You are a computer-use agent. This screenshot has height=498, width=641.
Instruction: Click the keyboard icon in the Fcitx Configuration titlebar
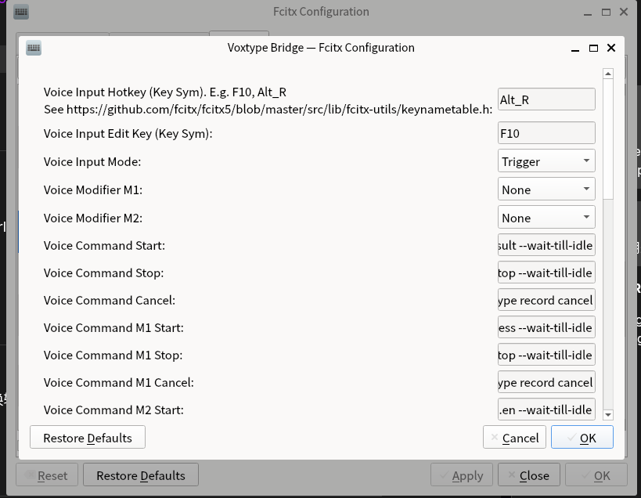(21, 13)
